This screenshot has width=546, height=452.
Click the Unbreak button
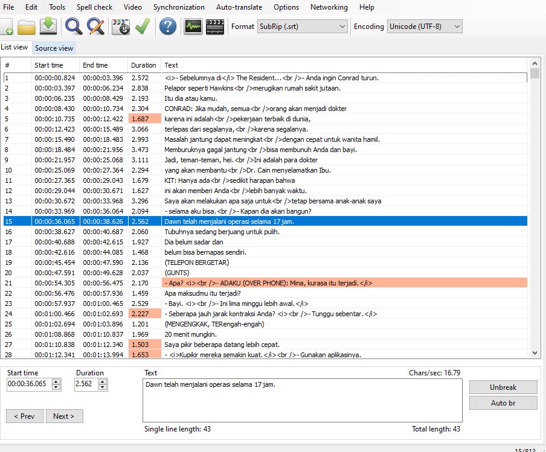(503, 387)
